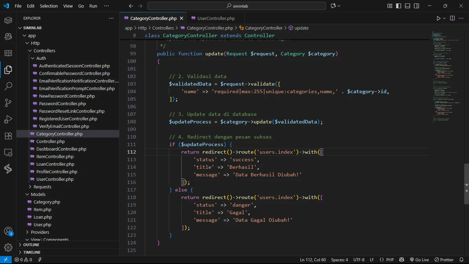The height and width of the screenshot is (264, 469).
Task: Open the Search view in the activity bar
Action: coord(8,86)
